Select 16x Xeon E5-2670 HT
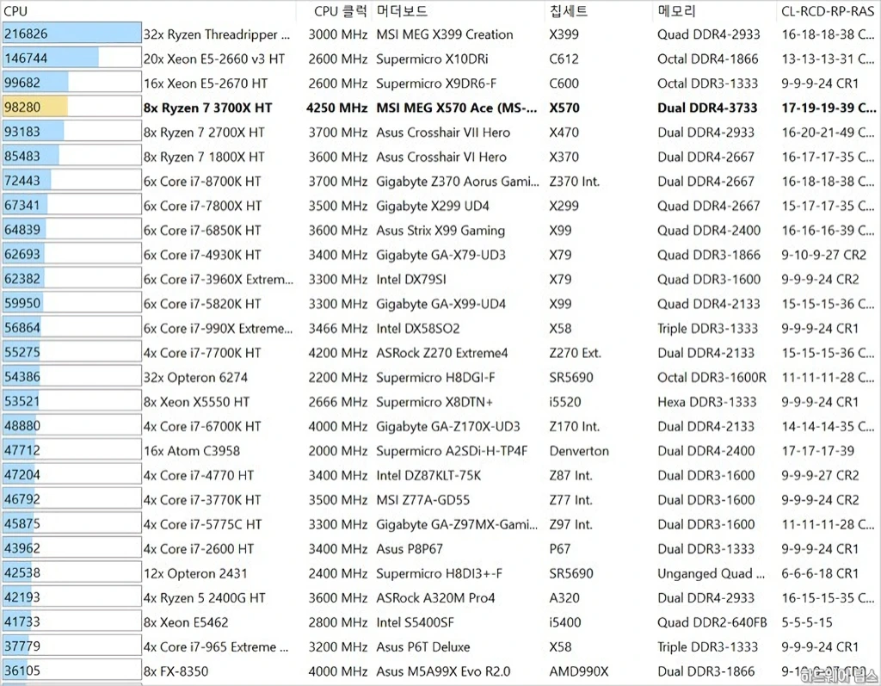Viewport: 881px width, 686px height. click(x=206, y=83)
